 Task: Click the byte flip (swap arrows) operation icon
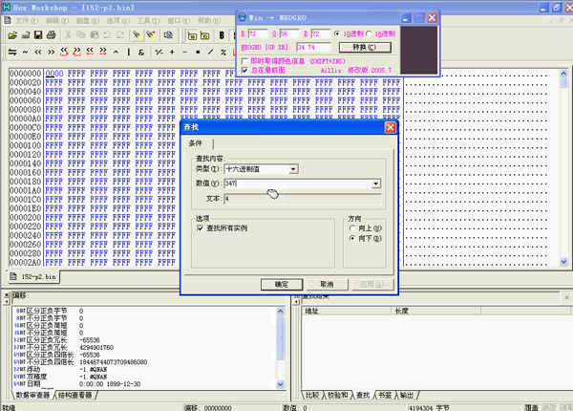(x=12, y=52)
